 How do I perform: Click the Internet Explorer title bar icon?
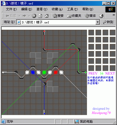(4, 3)
